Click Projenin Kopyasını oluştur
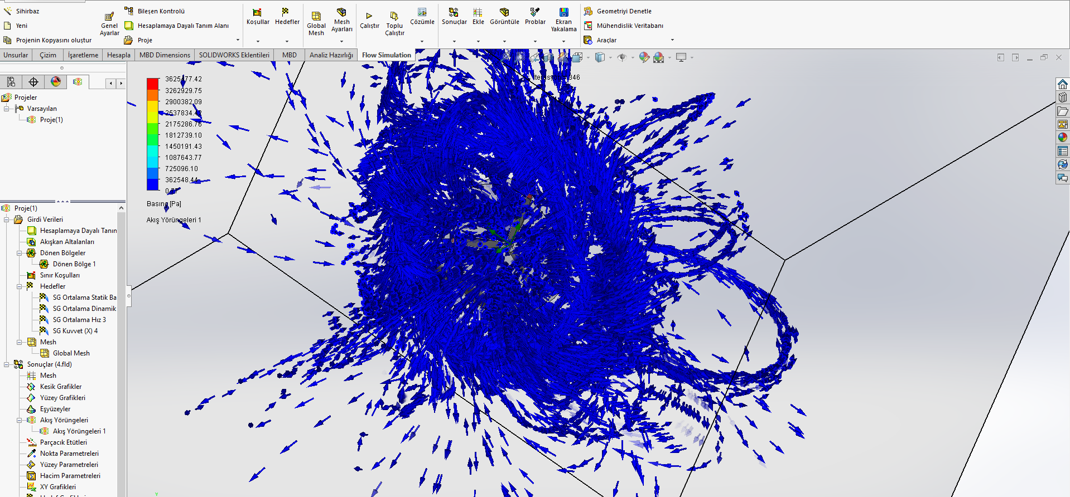1070x497 pixels. [53, 40]
